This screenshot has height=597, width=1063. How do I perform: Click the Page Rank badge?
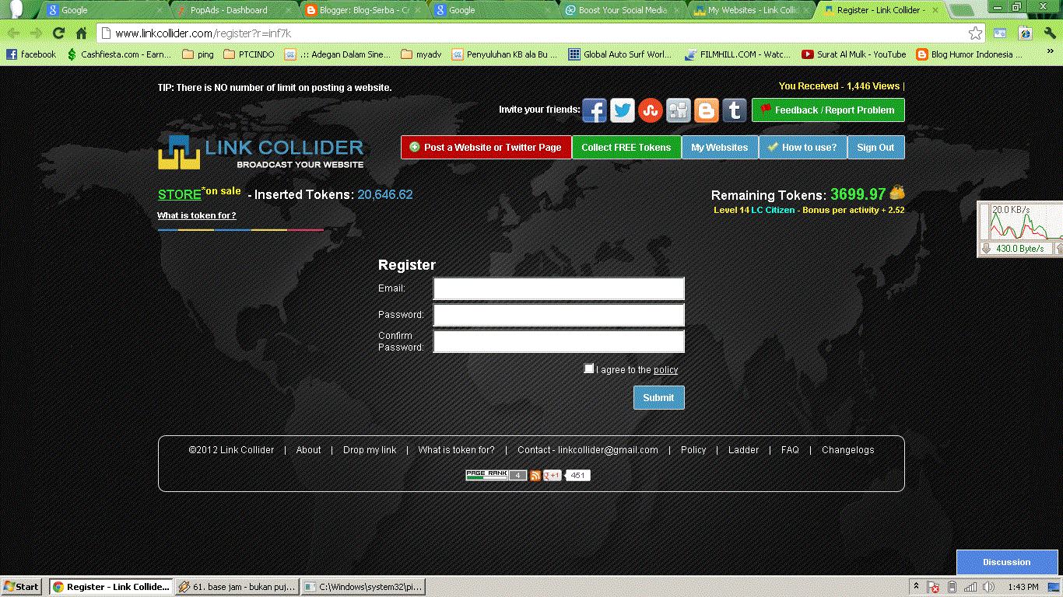[496, 475]
